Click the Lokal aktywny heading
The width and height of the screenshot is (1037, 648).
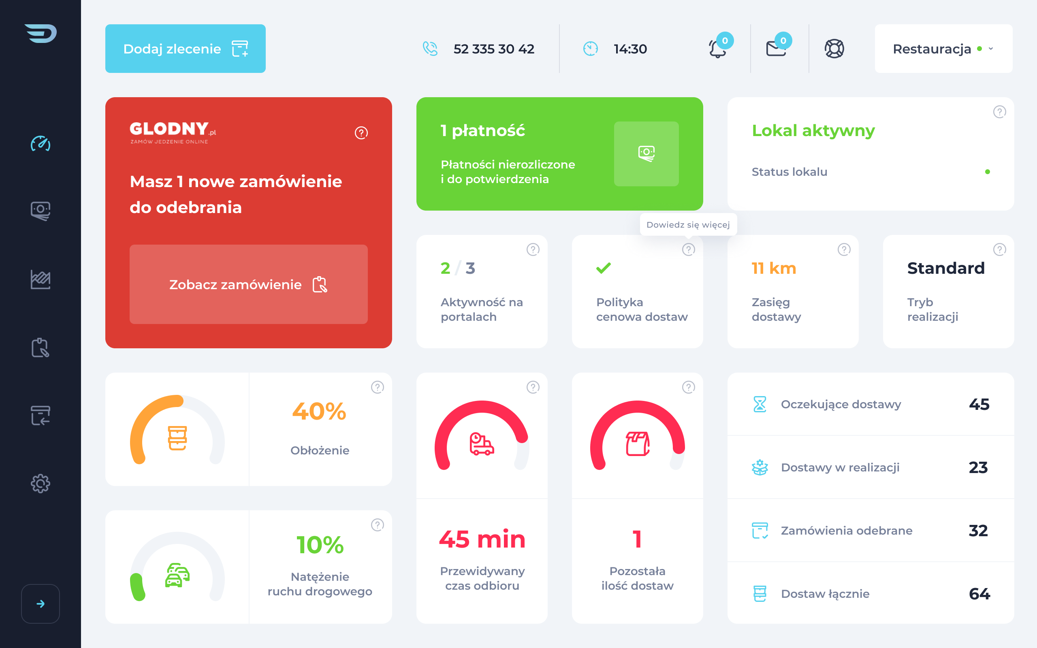point(813,130)
